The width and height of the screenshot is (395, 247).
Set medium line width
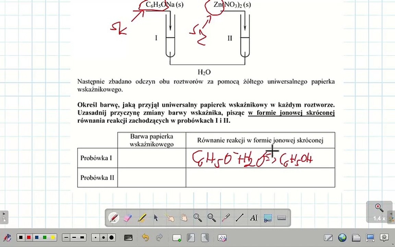coord(74,237)
